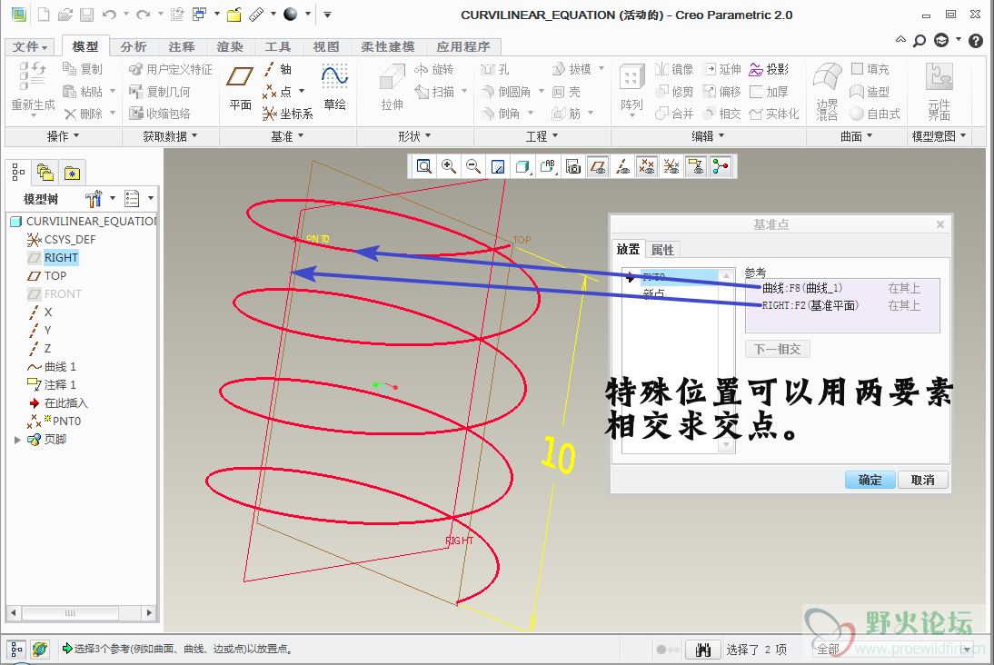Click the 下一相交 (Next Intersection) button

pos(777,349)
